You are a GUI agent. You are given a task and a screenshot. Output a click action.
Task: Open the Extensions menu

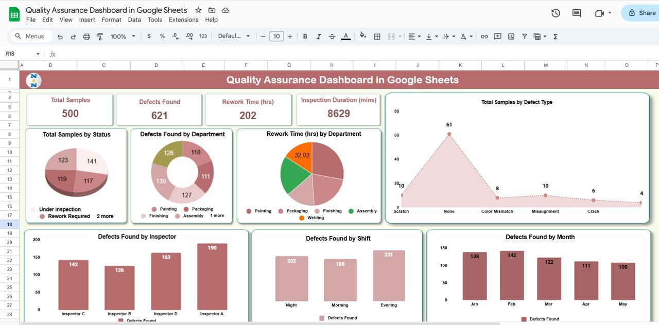click(183, 20)
